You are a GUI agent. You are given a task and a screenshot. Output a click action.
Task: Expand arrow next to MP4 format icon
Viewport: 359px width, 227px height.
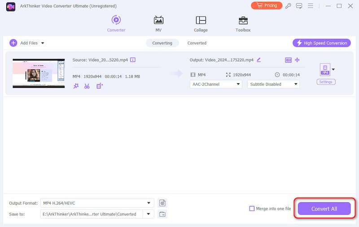[x=333, y=69]
